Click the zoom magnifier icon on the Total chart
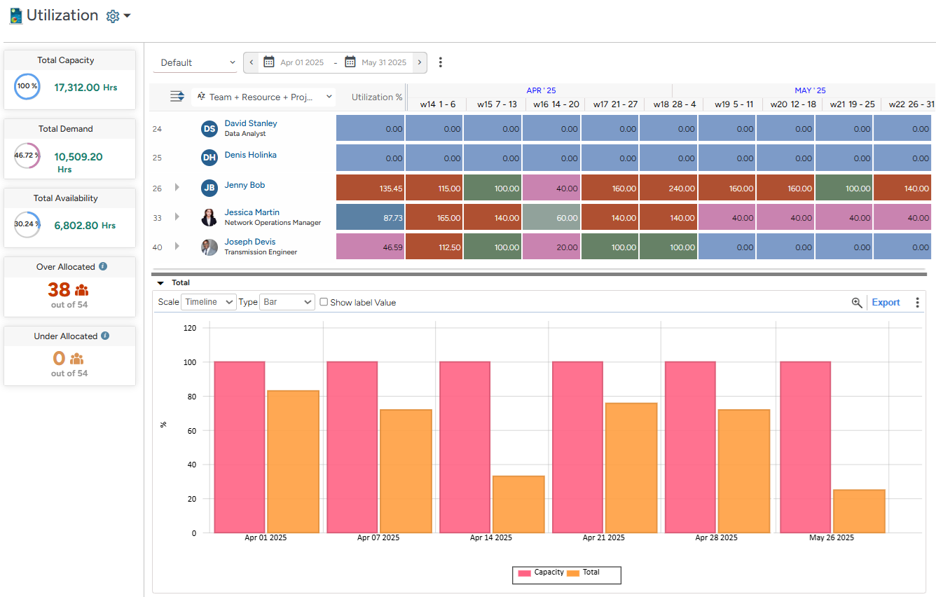 858,303
